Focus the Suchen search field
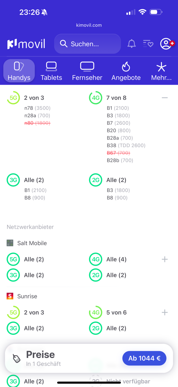This screenshot has height=387, width=178. point(87,44)
